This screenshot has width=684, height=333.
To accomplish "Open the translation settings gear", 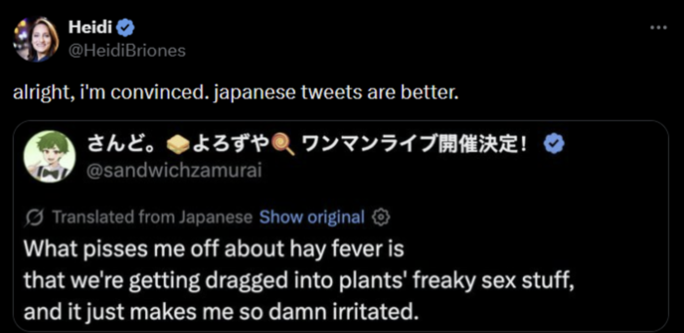I will [381, 217].
